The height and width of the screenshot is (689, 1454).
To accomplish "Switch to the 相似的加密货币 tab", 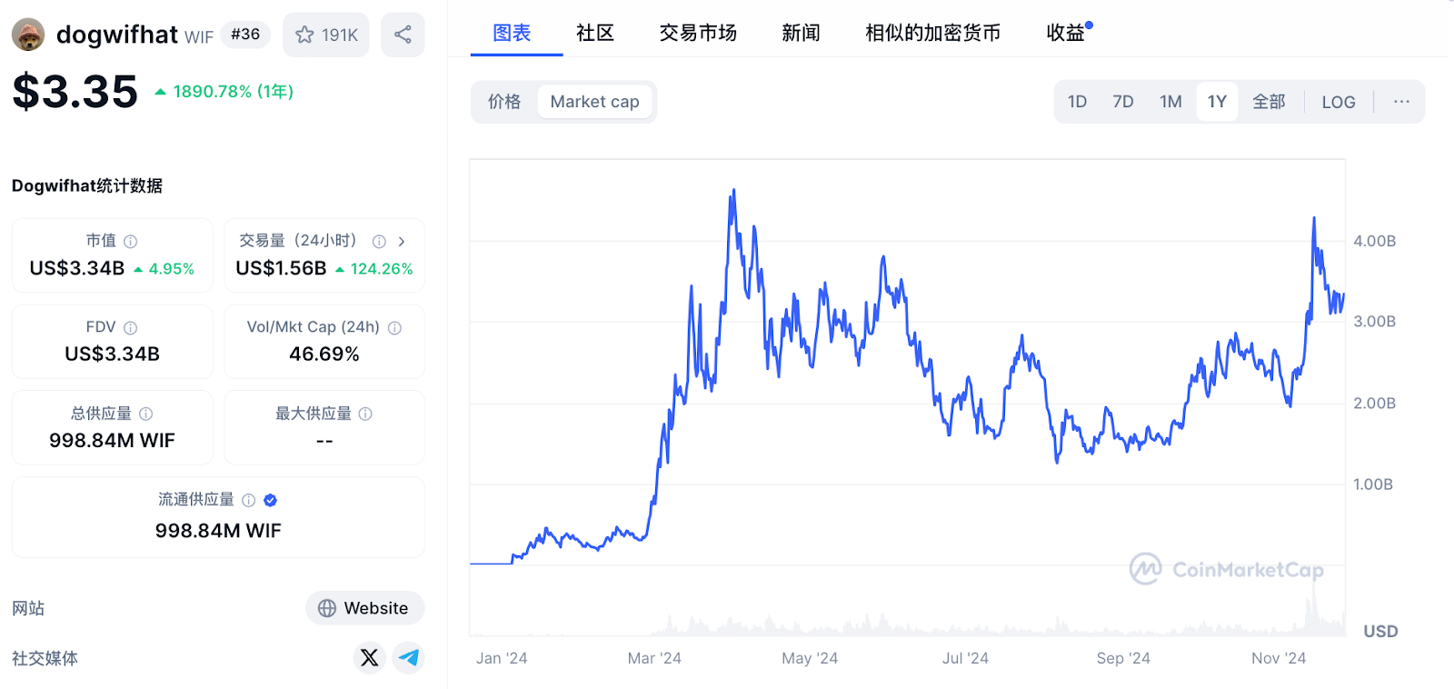I will (x=933, y=33).
